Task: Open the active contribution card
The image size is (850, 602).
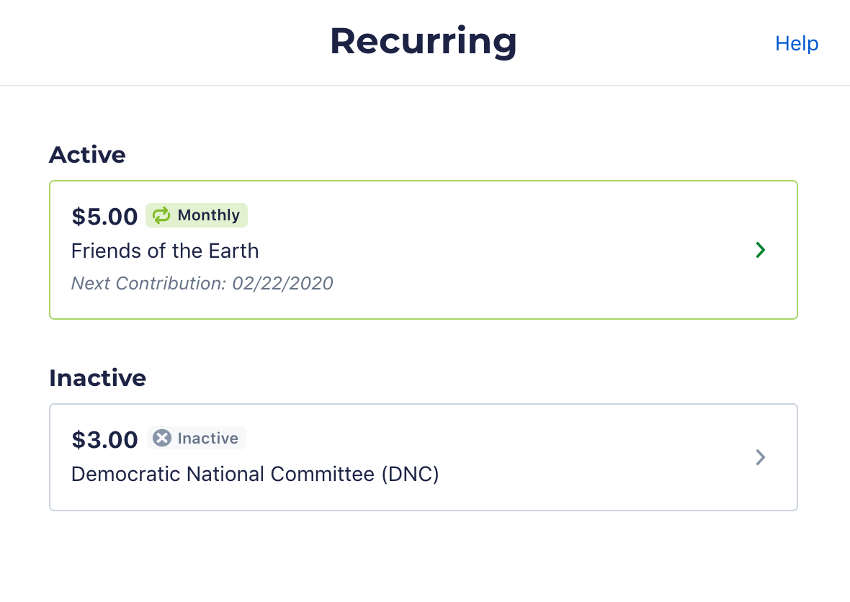Action: click(x=424, y=250)
